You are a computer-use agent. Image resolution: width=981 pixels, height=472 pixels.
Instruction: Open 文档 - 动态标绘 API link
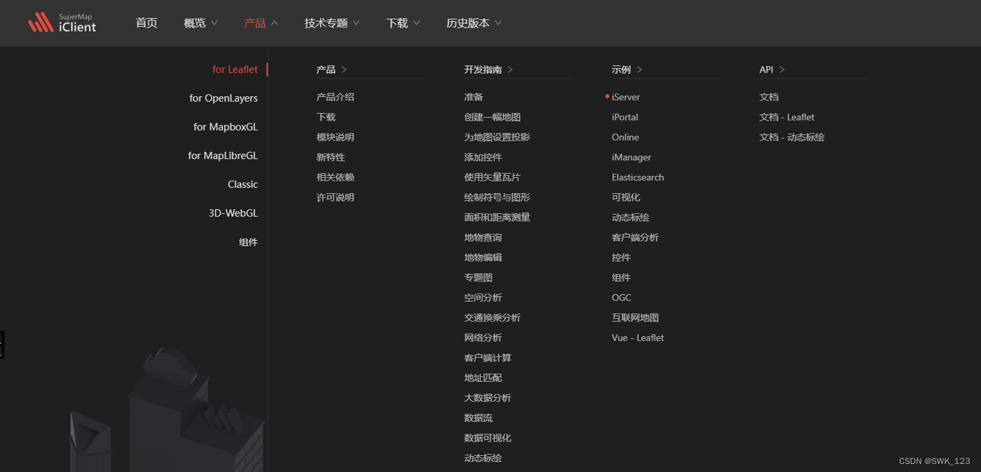pos(791,137)
